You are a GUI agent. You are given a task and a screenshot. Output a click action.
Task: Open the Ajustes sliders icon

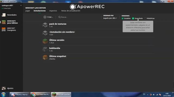click(4, 88)
